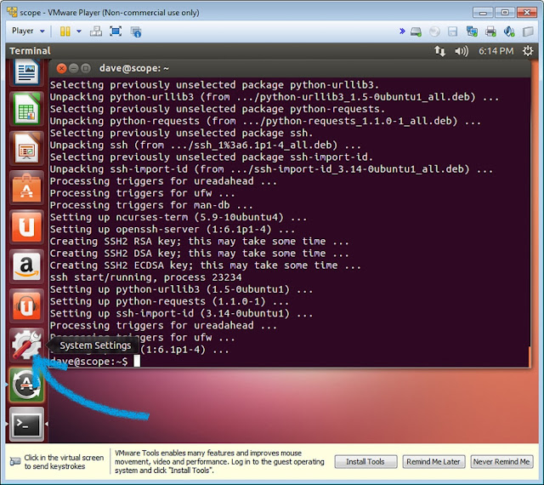Click the rightmost message log icon in toolbar

click(x=528, y=31)
